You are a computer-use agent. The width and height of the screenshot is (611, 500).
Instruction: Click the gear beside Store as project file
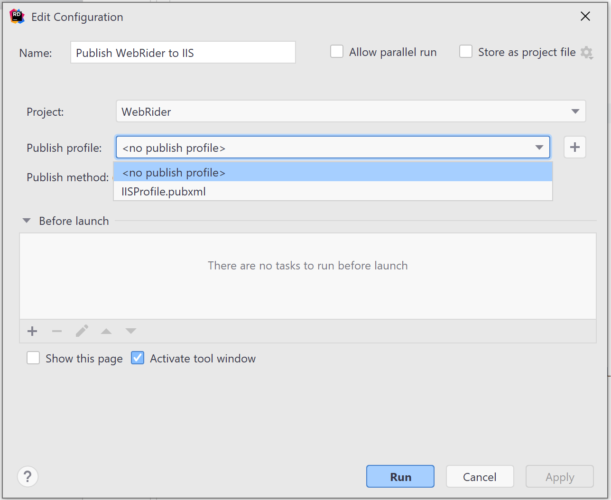pyautogui.click(x=587, y=53)
